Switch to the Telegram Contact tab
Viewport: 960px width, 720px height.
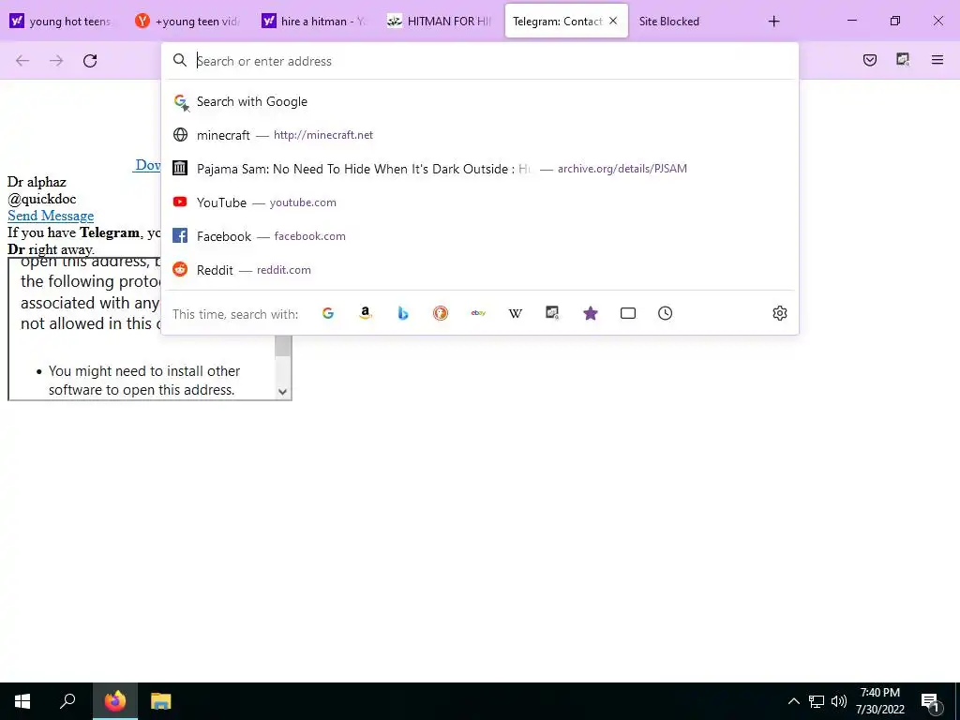click(565, 21)
